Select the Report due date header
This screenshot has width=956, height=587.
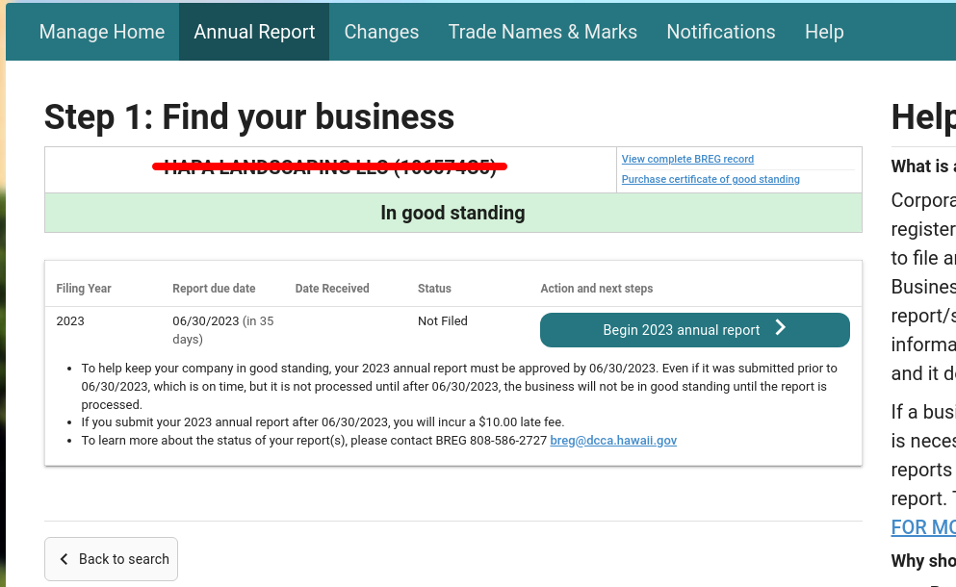(214, 288)
